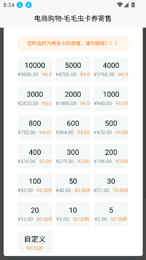Select the 500 denomination option
The height and width of the screenshot is (260, 146).
[x=111, y=127]
